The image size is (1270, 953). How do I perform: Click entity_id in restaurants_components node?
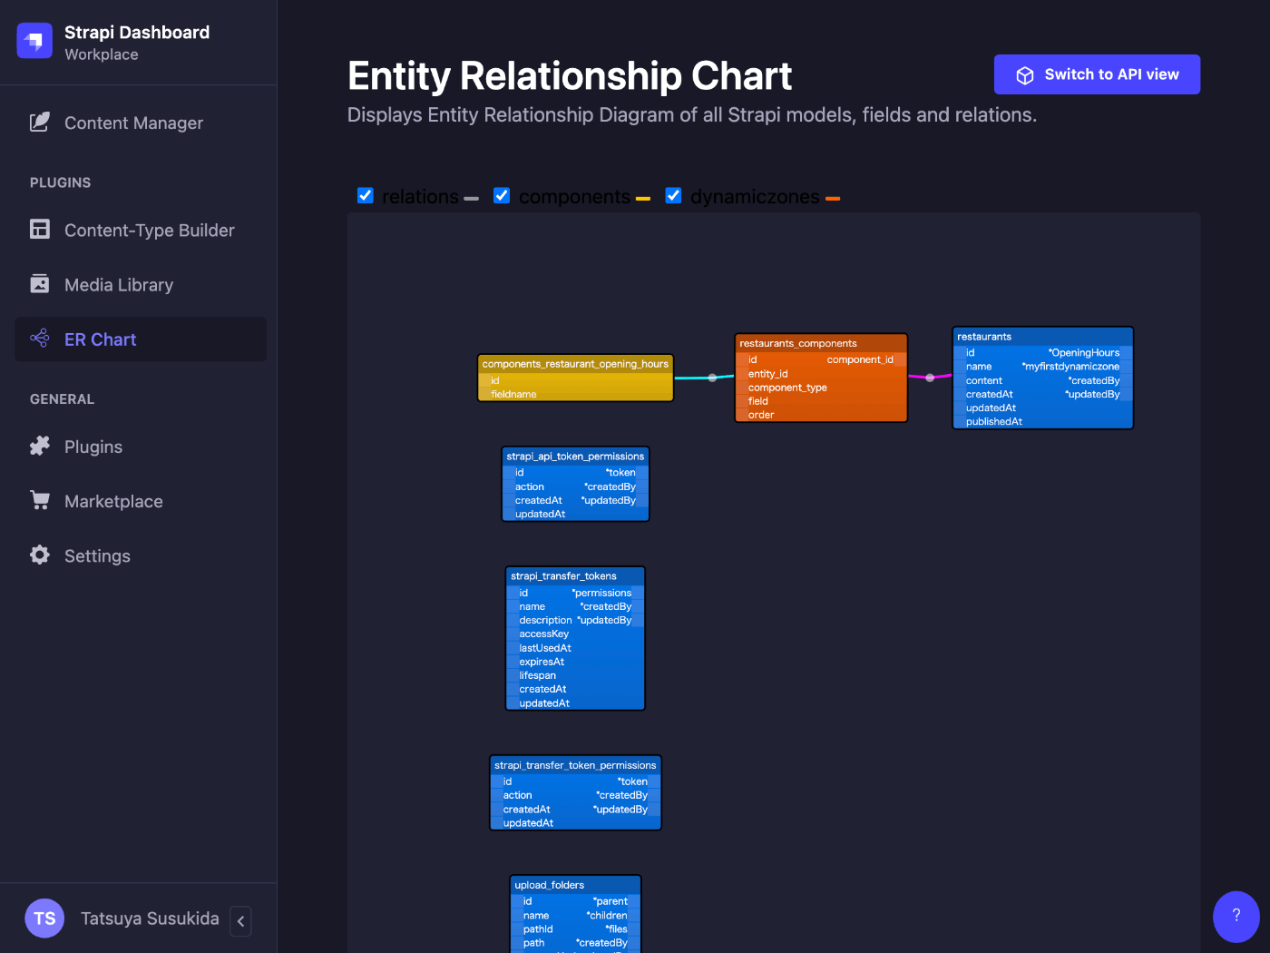pyautogui.click(x=767, y=374)
